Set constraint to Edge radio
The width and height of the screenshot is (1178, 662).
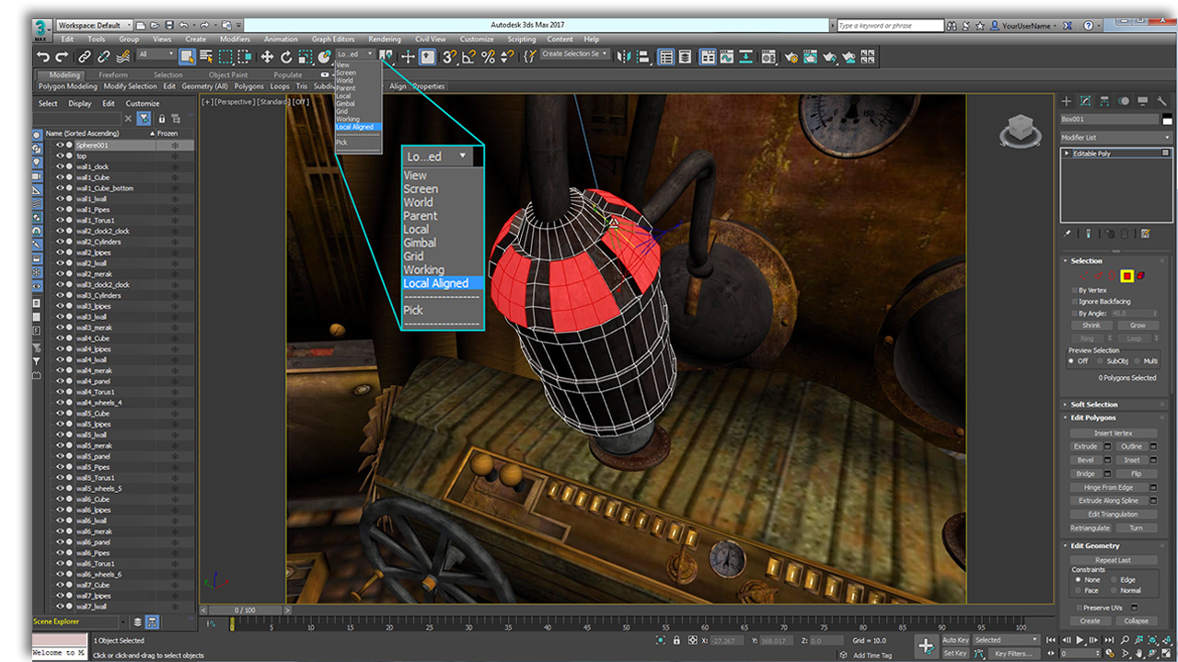click(x=1114, y=580)
